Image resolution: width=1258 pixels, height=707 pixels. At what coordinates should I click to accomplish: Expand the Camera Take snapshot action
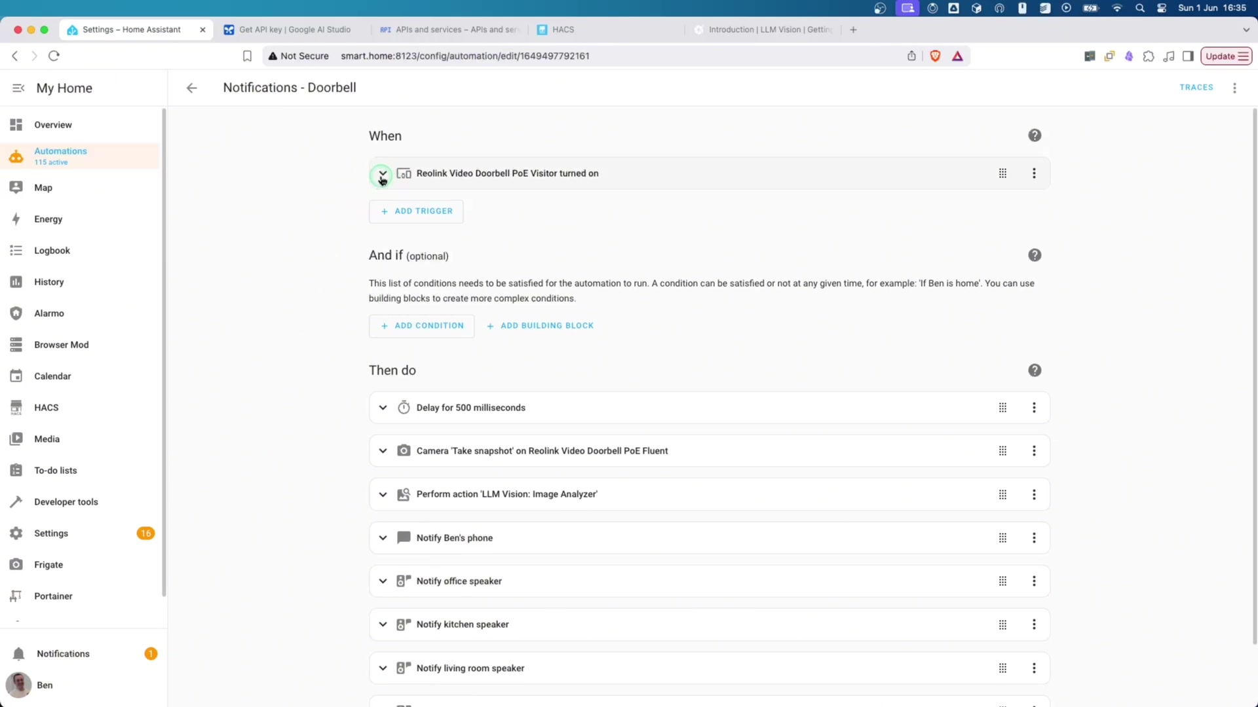tap(383, 451)
